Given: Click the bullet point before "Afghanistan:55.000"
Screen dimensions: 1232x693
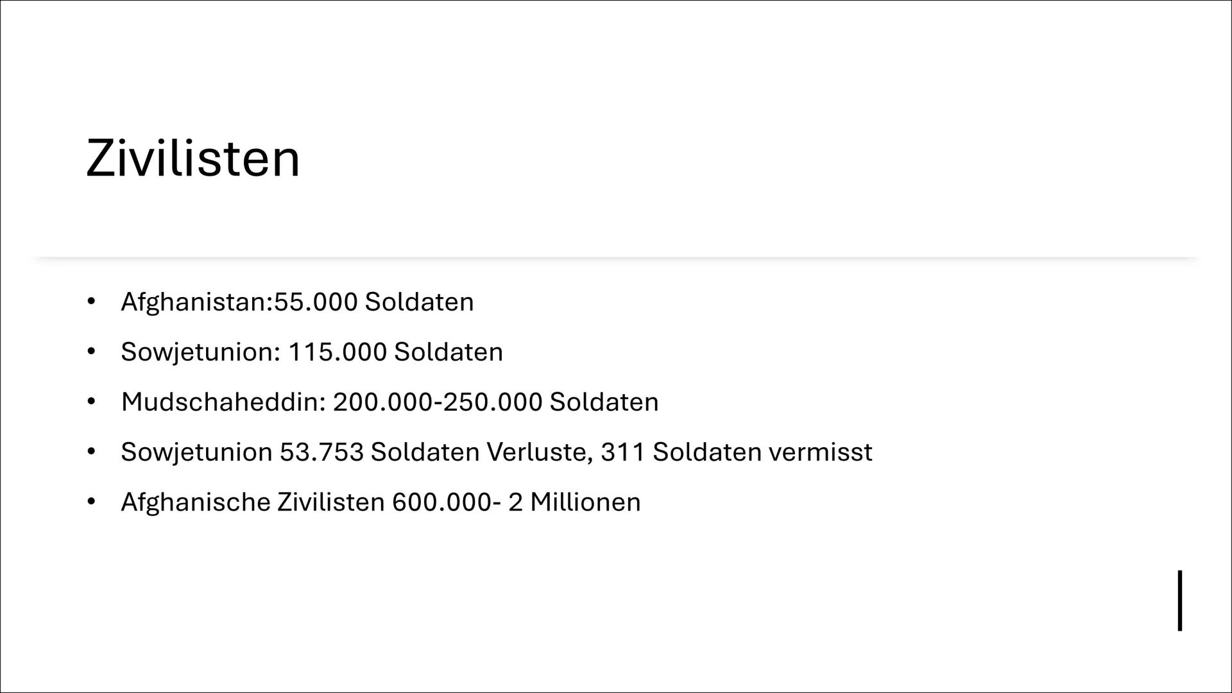Looking at the screenshot, I should tap(91, 302).
